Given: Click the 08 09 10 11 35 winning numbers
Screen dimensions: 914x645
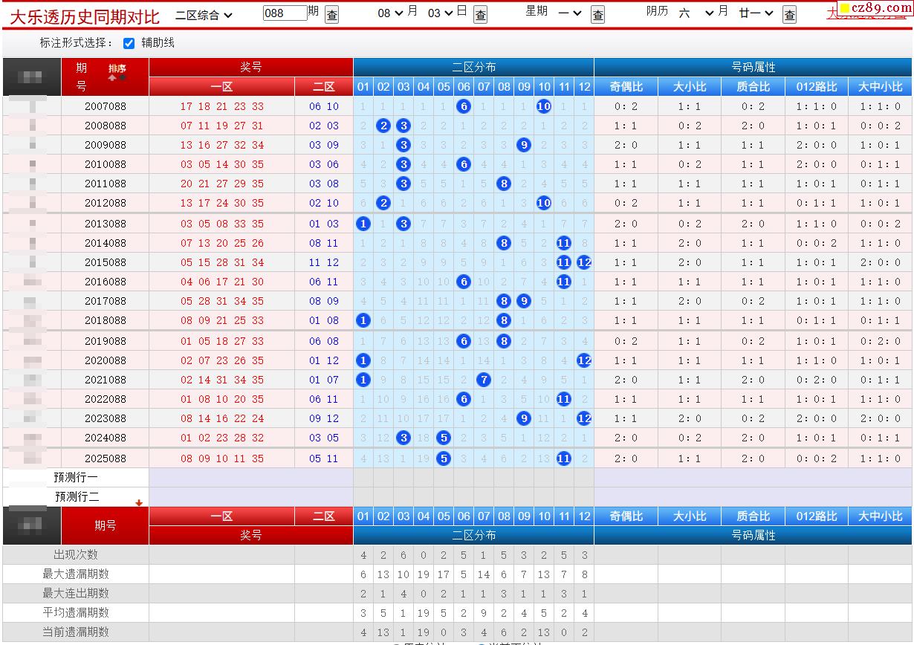Looking at the screenshot, I should click(x=221, y=458).
